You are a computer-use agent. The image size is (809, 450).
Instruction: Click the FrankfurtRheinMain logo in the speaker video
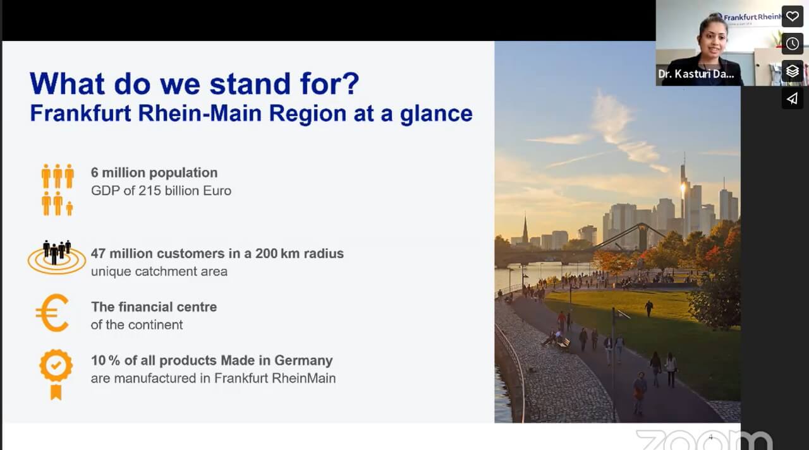pyautogui.click(x=751, y=18)
